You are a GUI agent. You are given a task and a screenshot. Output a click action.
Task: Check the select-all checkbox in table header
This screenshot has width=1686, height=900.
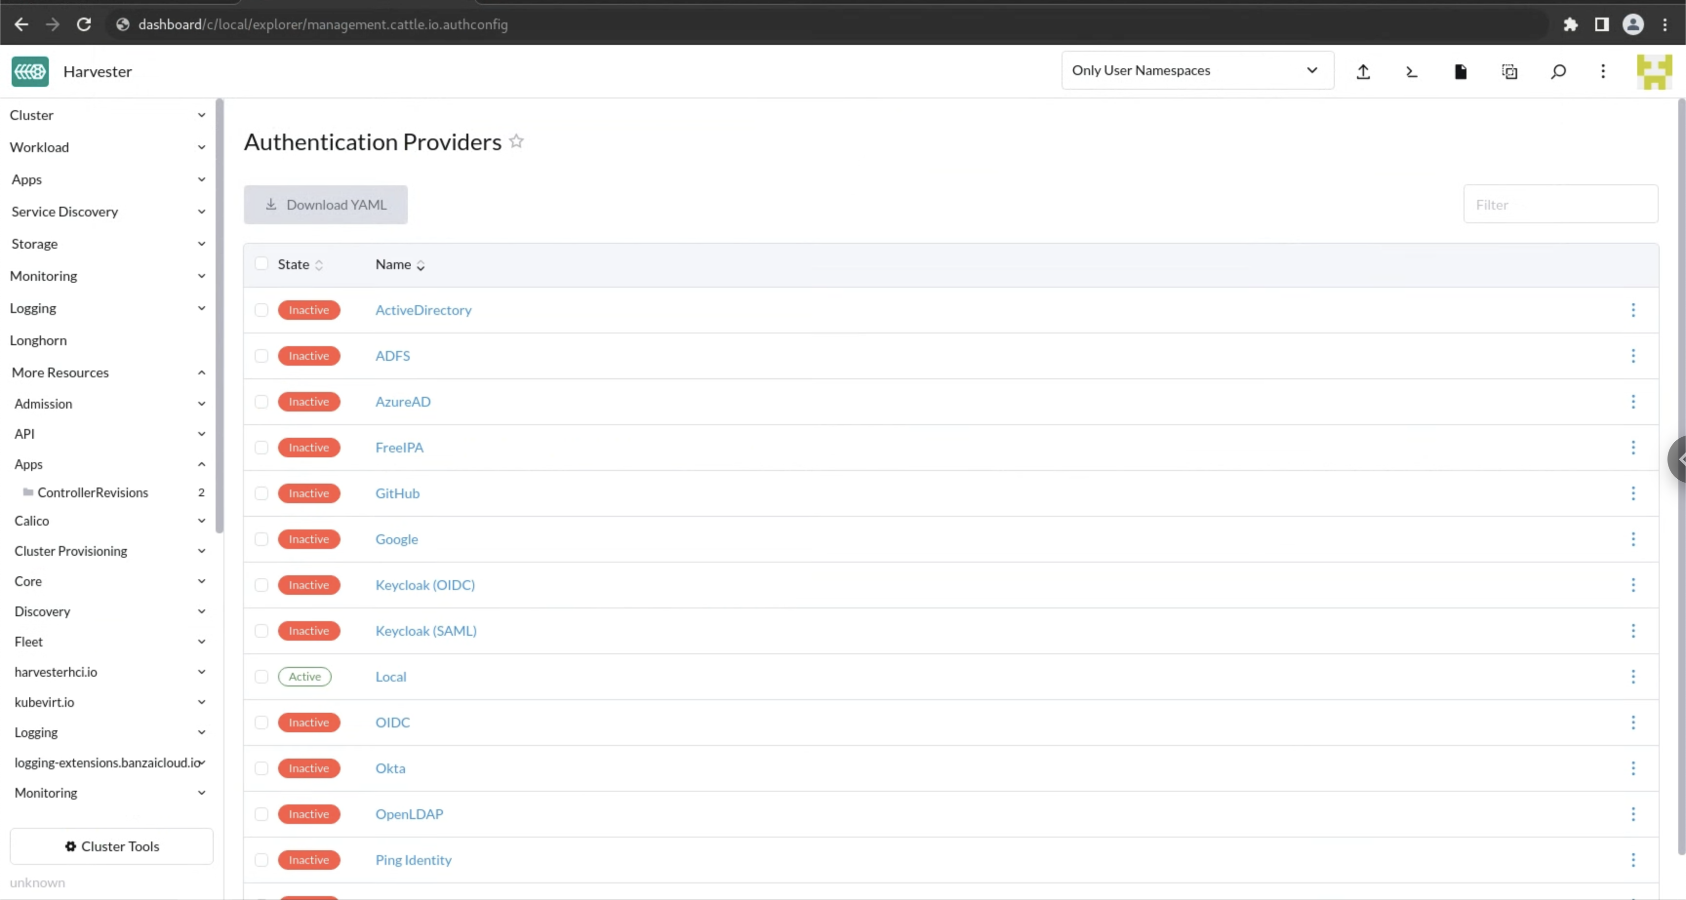pyautogui.click(x=261, y=264)
